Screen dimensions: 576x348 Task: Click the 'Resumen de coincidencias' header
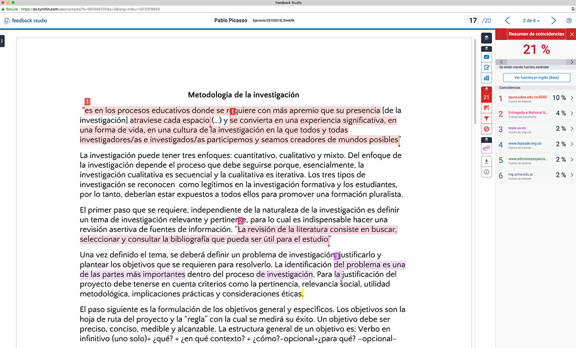click(x=536, y=34)
